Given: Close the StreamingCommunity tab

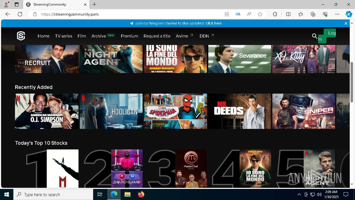Looking at the screenshot, I should 85,4.
